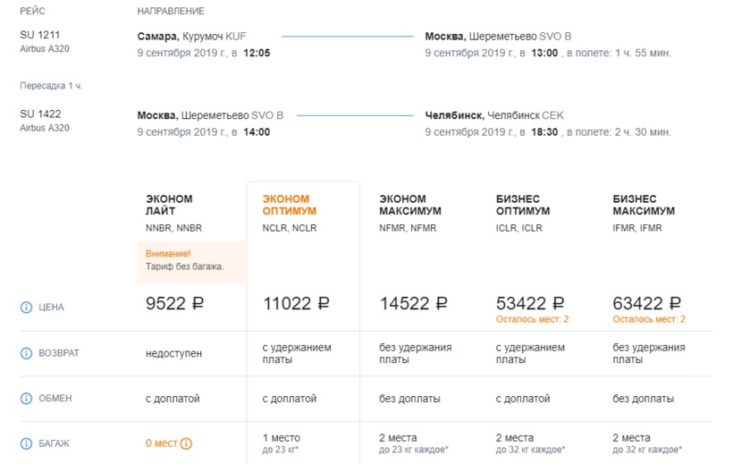
Task: Pick the 14522 ₽ price
Action: [413, 303]
